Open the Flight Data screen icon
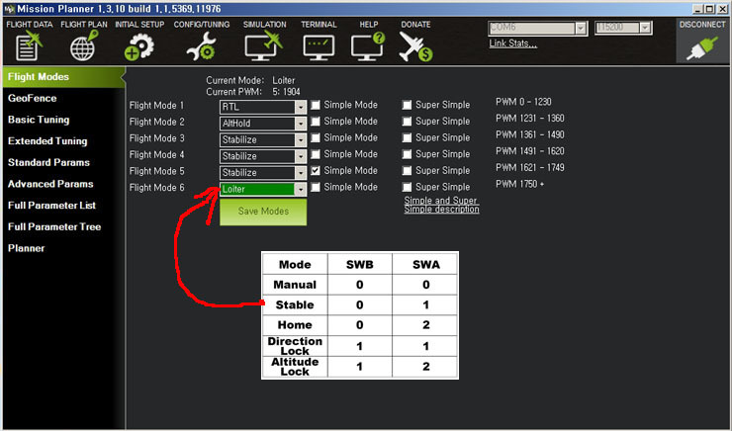 click(x=29, y=45)
